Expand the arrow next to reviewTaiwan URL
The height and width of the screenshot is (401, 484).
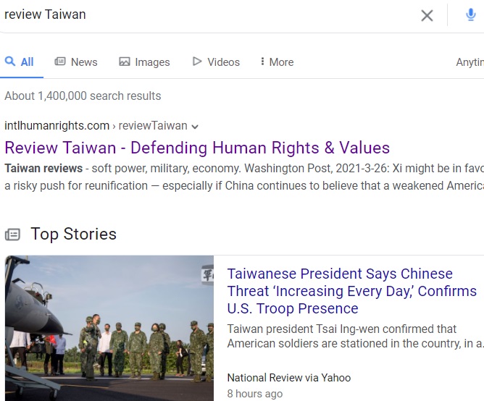click(x=195, y=127)
